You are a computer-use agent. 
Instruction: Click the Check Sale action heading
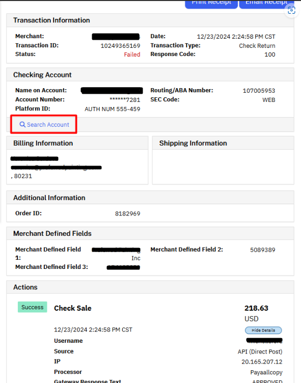pyautogui.click(x=73, y=308)
